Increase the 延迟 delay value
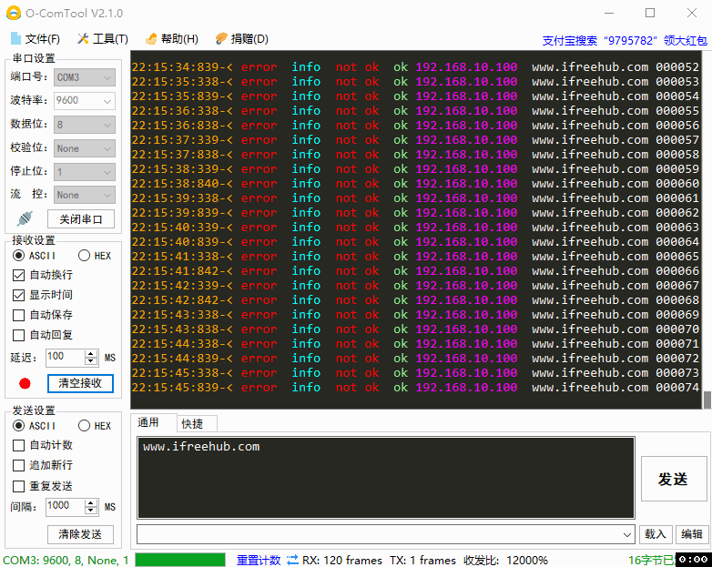The height and width of the screenshot is (567, 712). (91, 354)
